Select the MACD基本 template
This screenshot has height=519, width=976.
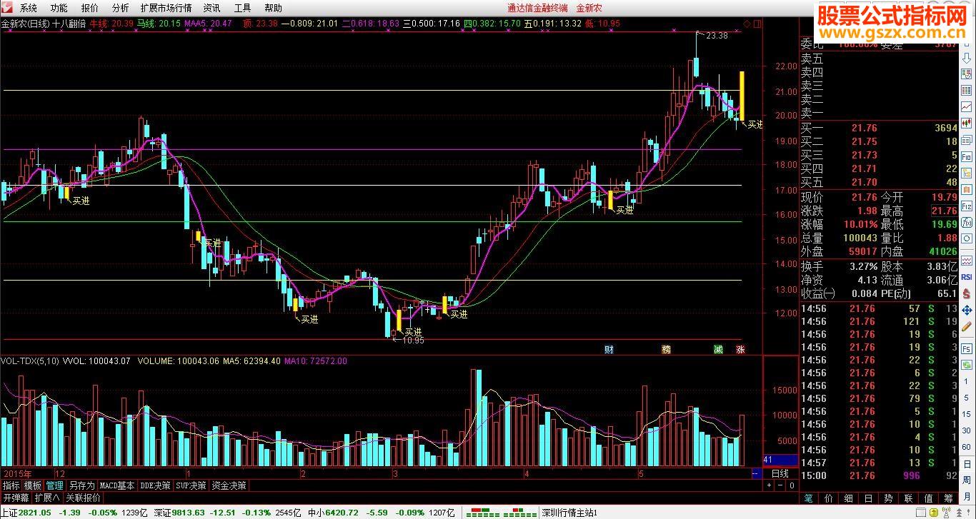coord(117,485)
